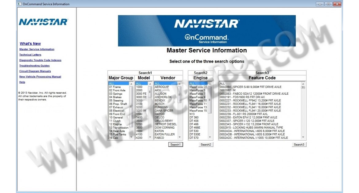Viewport: 359px width, 193px height.
Task: Click the OnCommand window title icon
Action: click(19, 4)
